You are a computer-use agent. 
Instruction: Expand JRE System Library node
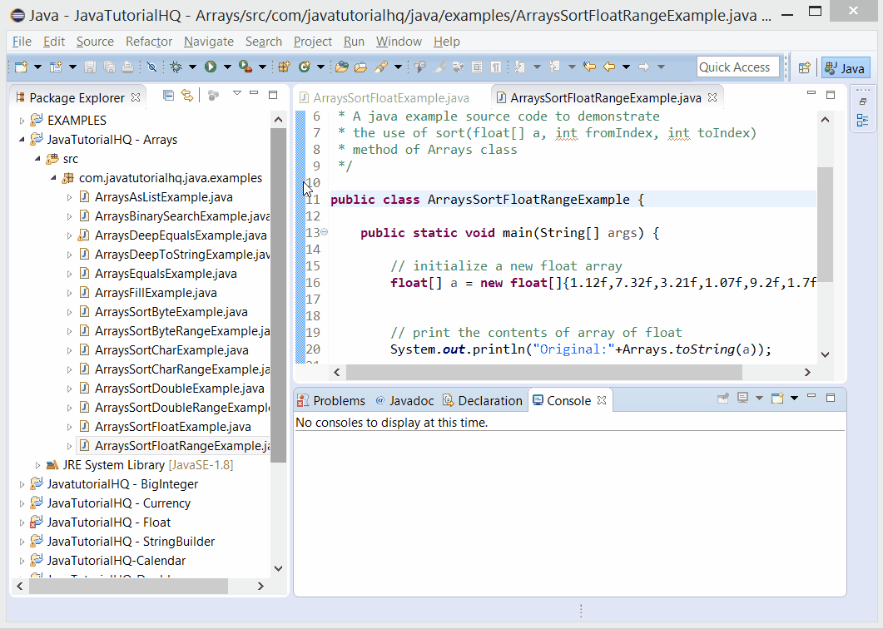click(x=37, y=465)
